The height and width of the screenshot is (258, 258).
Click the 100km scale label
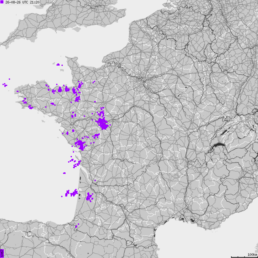pos(253,255)
